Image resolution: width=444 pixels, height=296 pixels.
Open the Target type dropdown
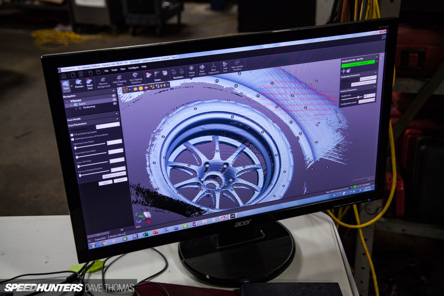pos(368,78)
